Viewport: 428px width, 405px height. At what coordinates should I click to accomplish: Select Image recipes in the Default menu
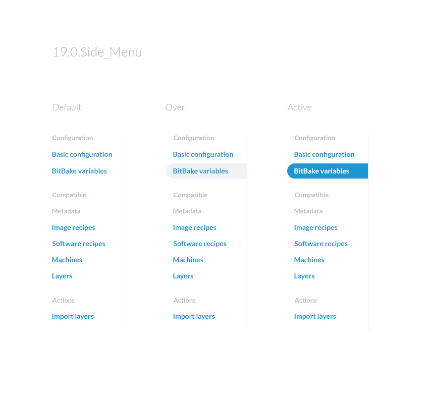(73, 227)
